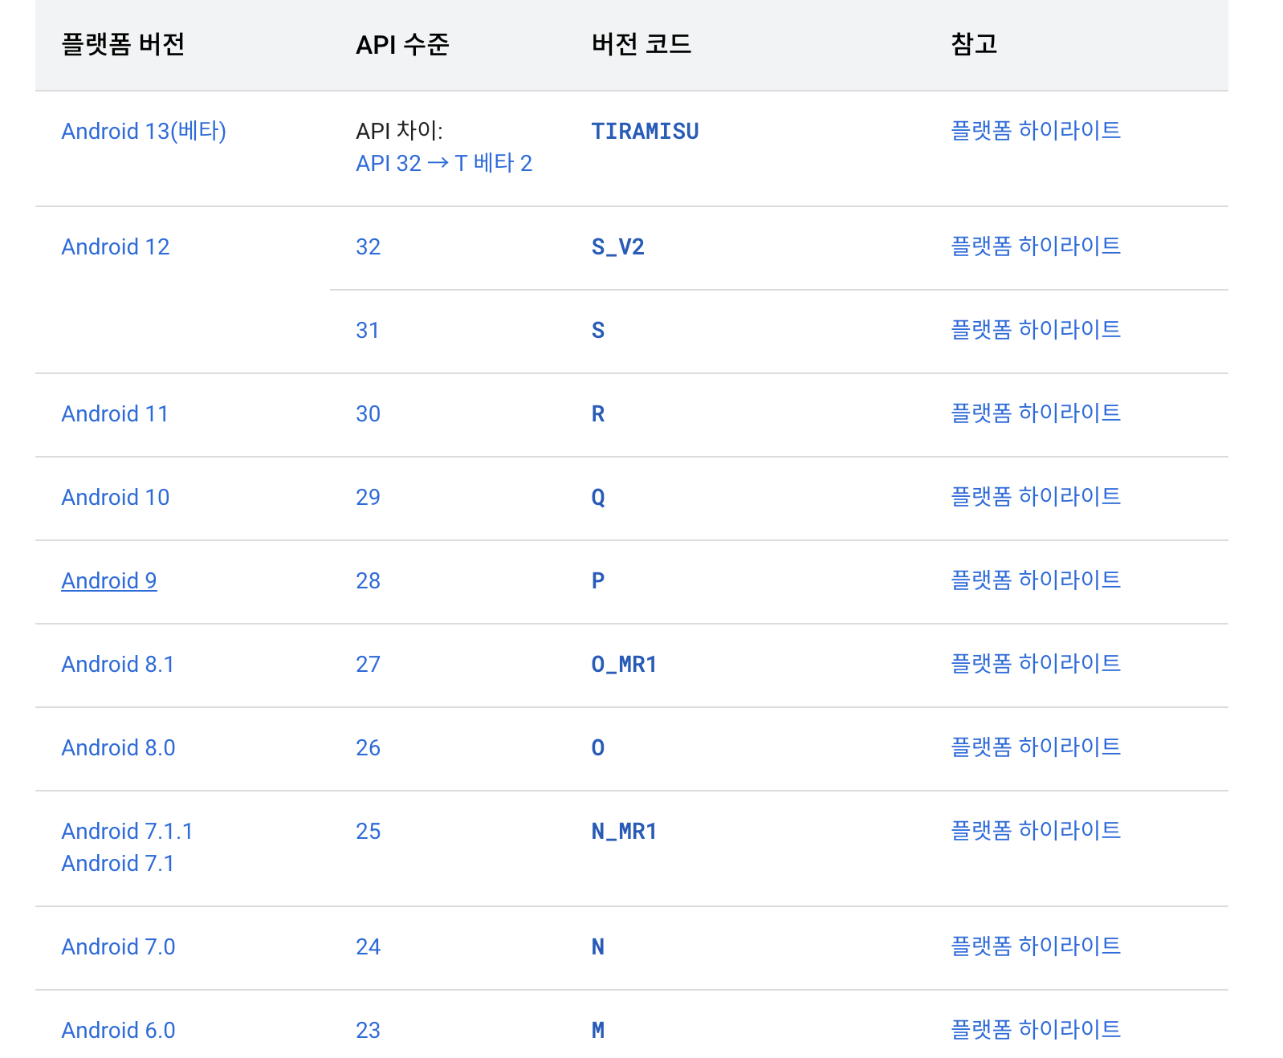Click API level 26 link
1283x1058 pixels.
pyautogui.click(x=369, y=747)
